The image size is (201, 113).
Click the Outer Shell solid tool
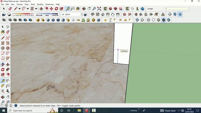(x=4, y=20)
